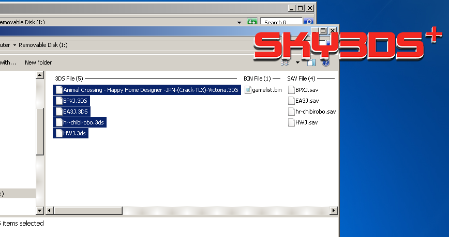Click the navigation pane scroll up arrow
Image resolution: width=449 pixels, height=237 pixels.
[x=40, y=75]
